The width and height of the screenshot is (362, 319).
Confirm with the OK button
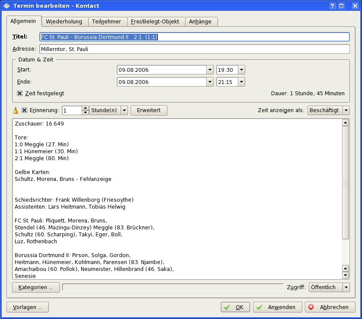[235, 307]
